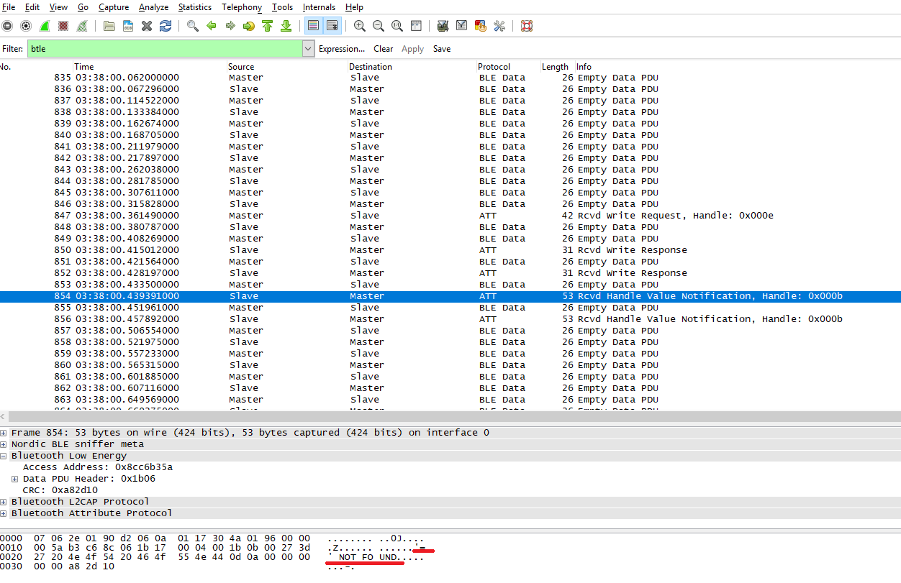This screenshot has width=901, height=583.
Task: Expand the Bluetooth L2CAP Protocol node
Action: click(x=4, y=502)
